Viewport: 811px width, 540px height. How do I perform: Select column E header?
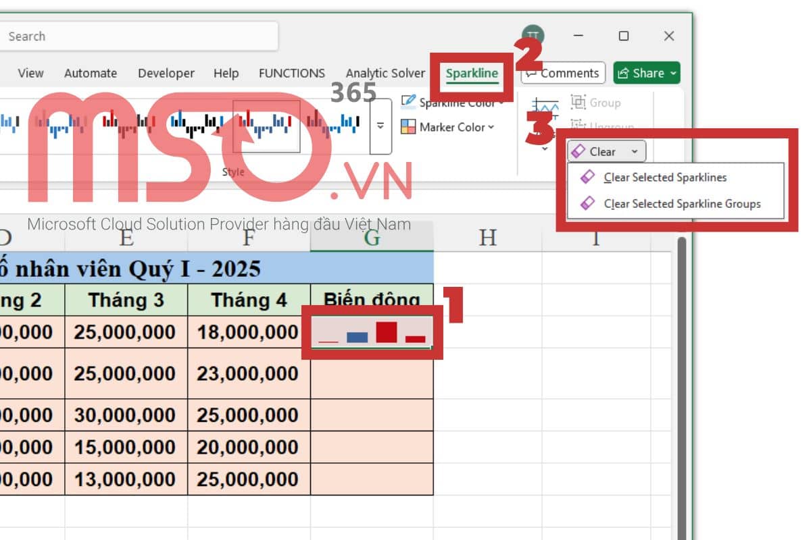126,237
